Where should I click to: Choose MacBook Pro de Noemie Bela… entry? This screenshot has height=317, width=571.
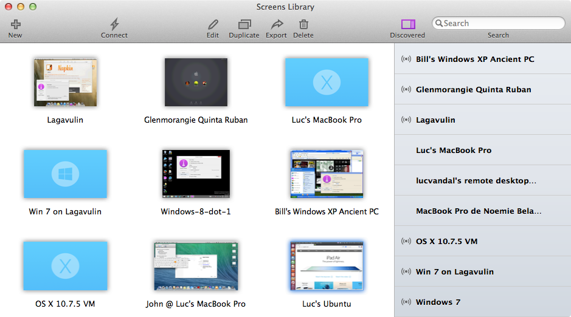[483, 211]
